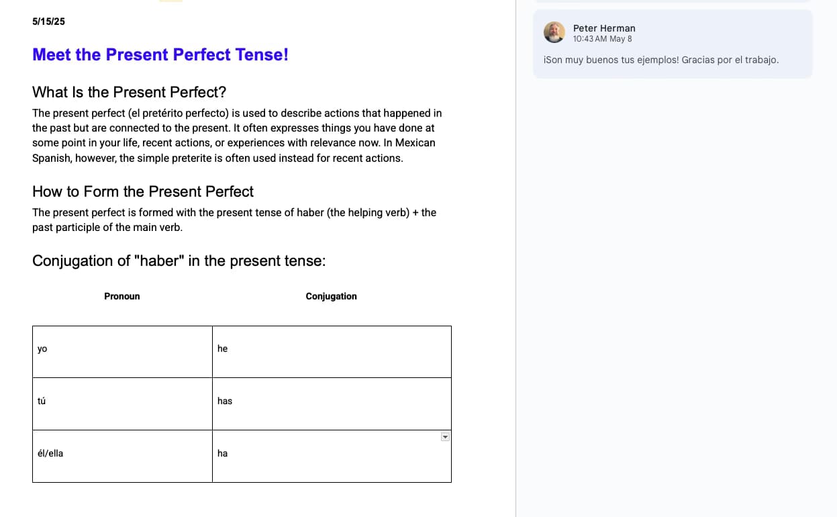The image size is (837, 517).
Task: Click the "What Is the Present Perfect?" heading
Action: tap(129, 92)
